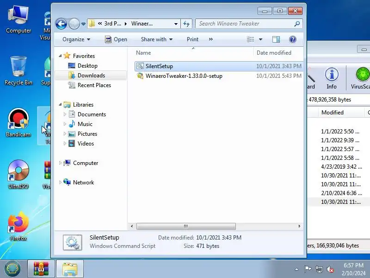
Task: Refresh the folder view in address bar
Action: pyautogui.click(x=186, y=24)
